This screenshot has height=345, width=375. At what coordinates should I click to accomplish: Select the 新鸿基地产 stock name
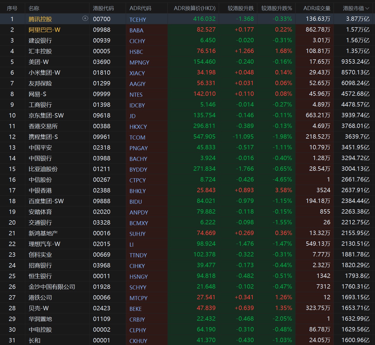(x=43, y=233)
